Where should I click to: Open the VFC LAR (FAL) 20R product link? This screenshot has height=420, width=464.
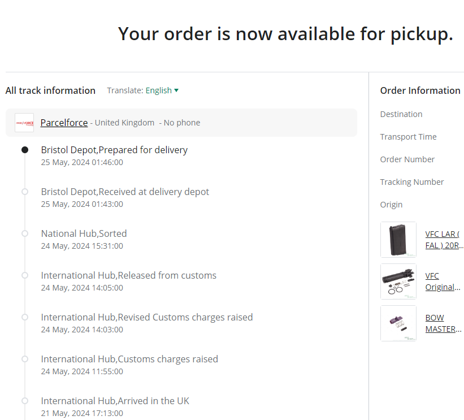pyautogui.click(x=444, y=240)
